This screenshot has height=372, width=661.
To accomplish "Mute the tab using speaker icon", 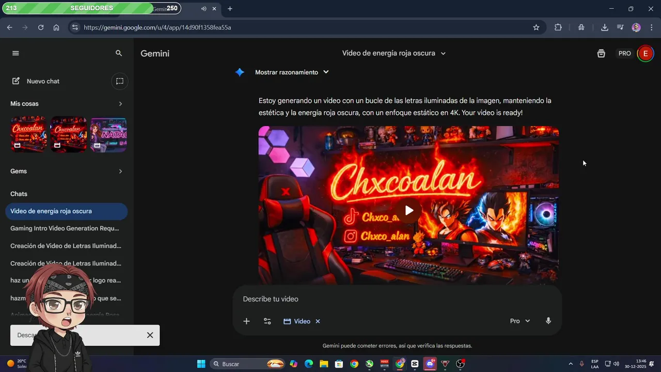I will tap(203, 9).
